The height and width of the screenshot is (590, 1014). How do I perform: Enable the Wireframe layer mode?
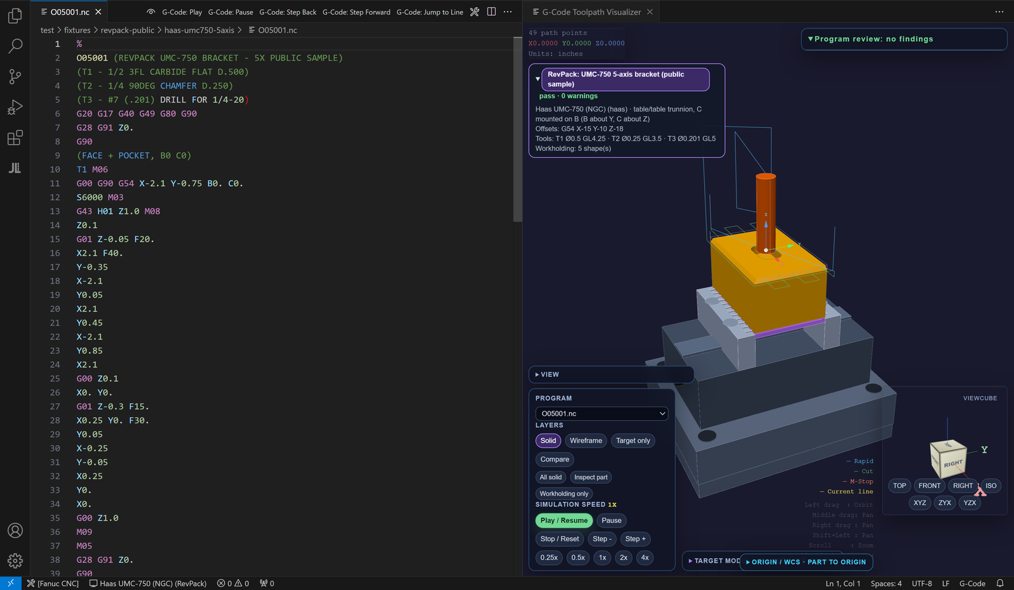pos(586,440)
